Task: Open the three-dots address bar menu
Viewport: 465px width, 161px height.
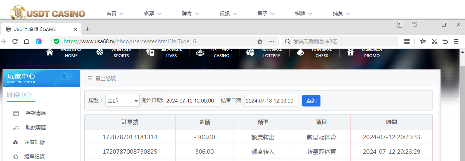Action: (x=272, y=41)
